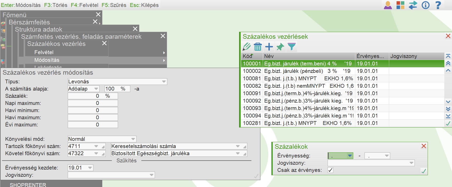
Task: Sort by the Név column header
Action: pyautogui.click(x=309, y=56)
